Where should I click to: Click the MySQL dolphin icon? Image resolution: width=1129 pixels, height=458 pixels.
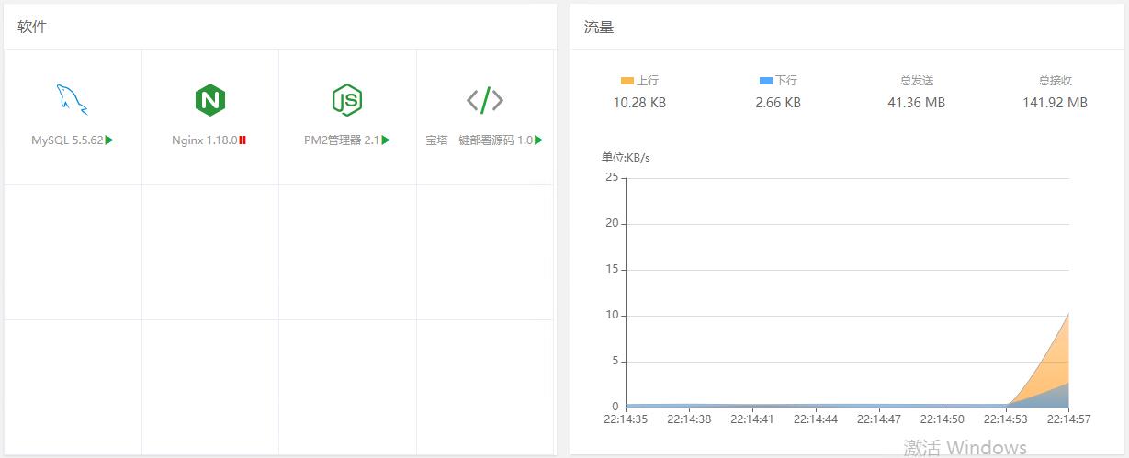pyautogui.click(x=73, y=99)
